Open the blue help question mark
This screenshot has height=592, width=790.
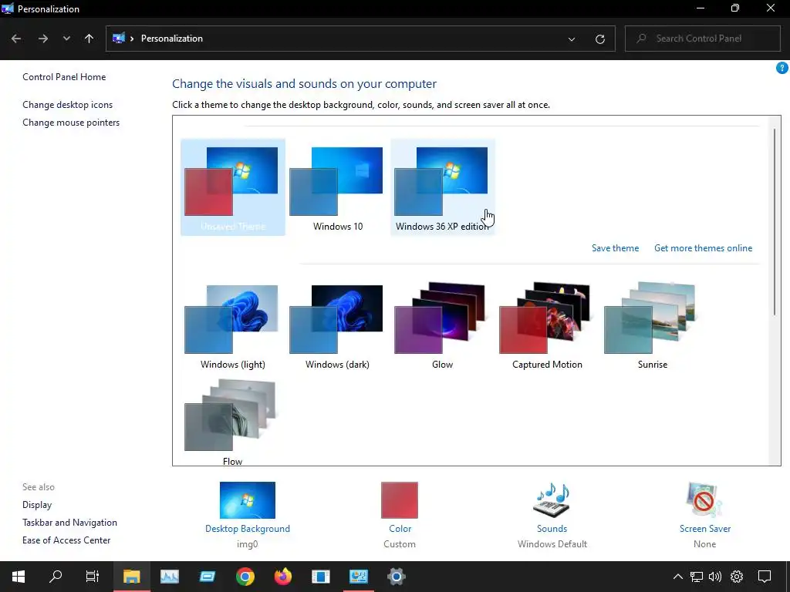point(782,68)
